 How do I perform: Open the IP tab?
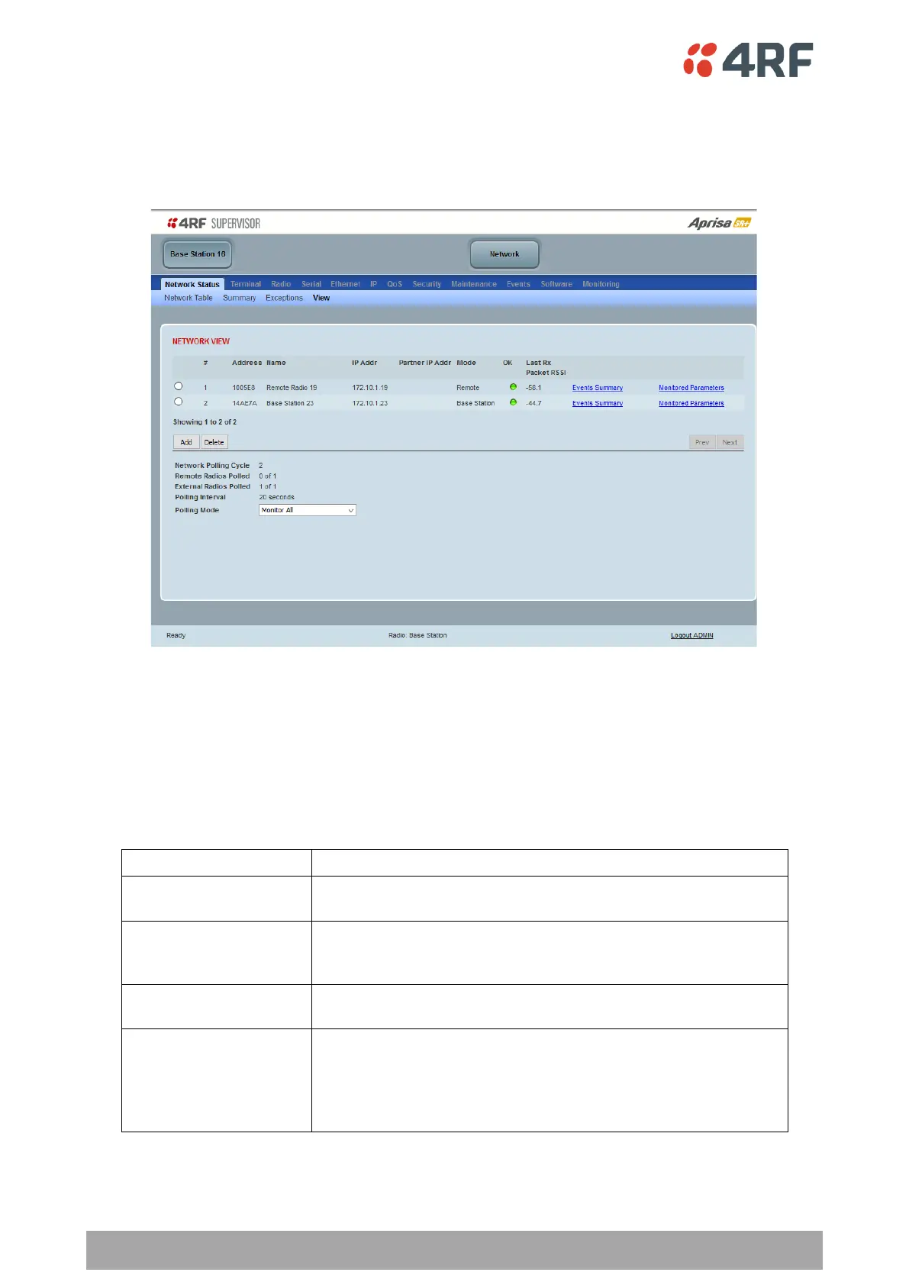tap(374, 284)
